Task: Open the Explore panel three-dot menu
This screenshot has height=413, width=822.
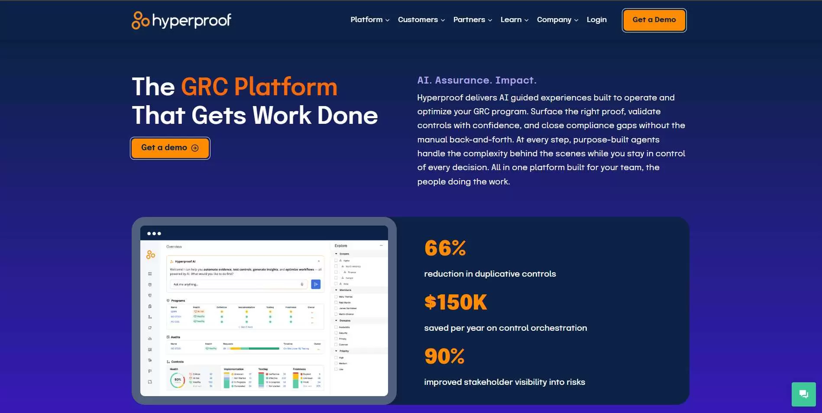Action: coord(381,245)
